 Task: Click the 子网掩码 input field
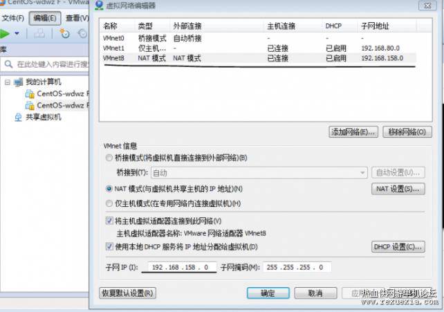(297, 267)
